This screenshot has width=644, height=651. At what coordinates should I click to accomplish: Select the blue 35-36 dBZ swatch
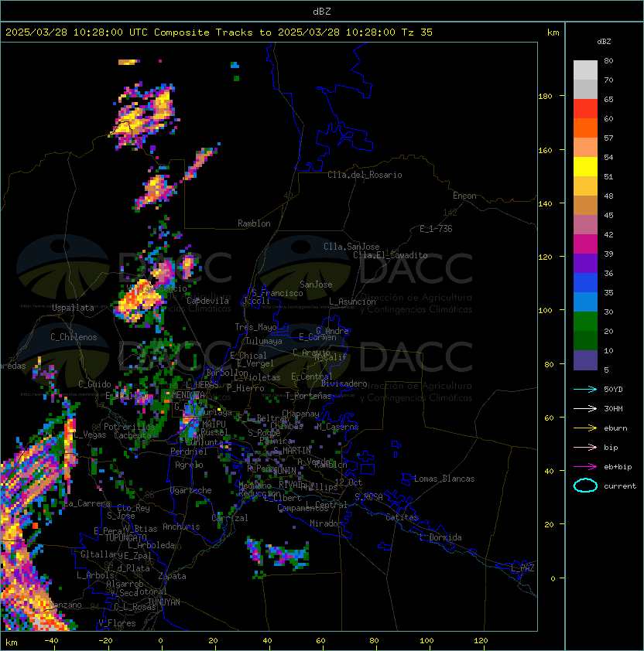(x=585, y=283)
